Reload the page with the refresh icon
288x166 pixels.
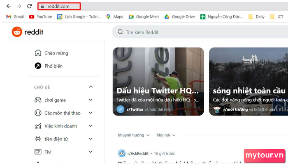(29, 6)
